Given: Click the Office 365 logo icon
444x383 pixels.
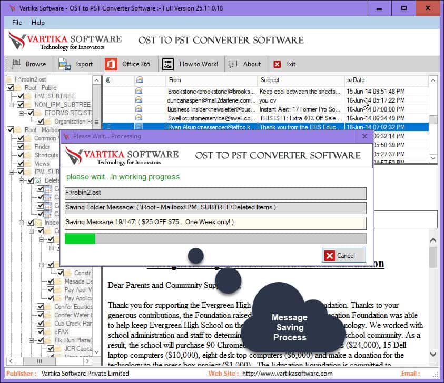Looking at the screenshot, I should (111, 64).
